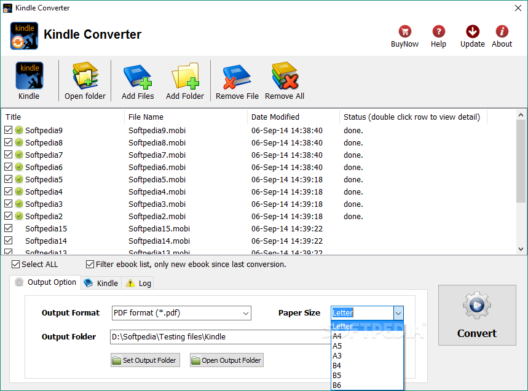The image size is (528, 391).
Task: Click the ebook list vertical scrollbar thumb
Action: click(521, 161)
